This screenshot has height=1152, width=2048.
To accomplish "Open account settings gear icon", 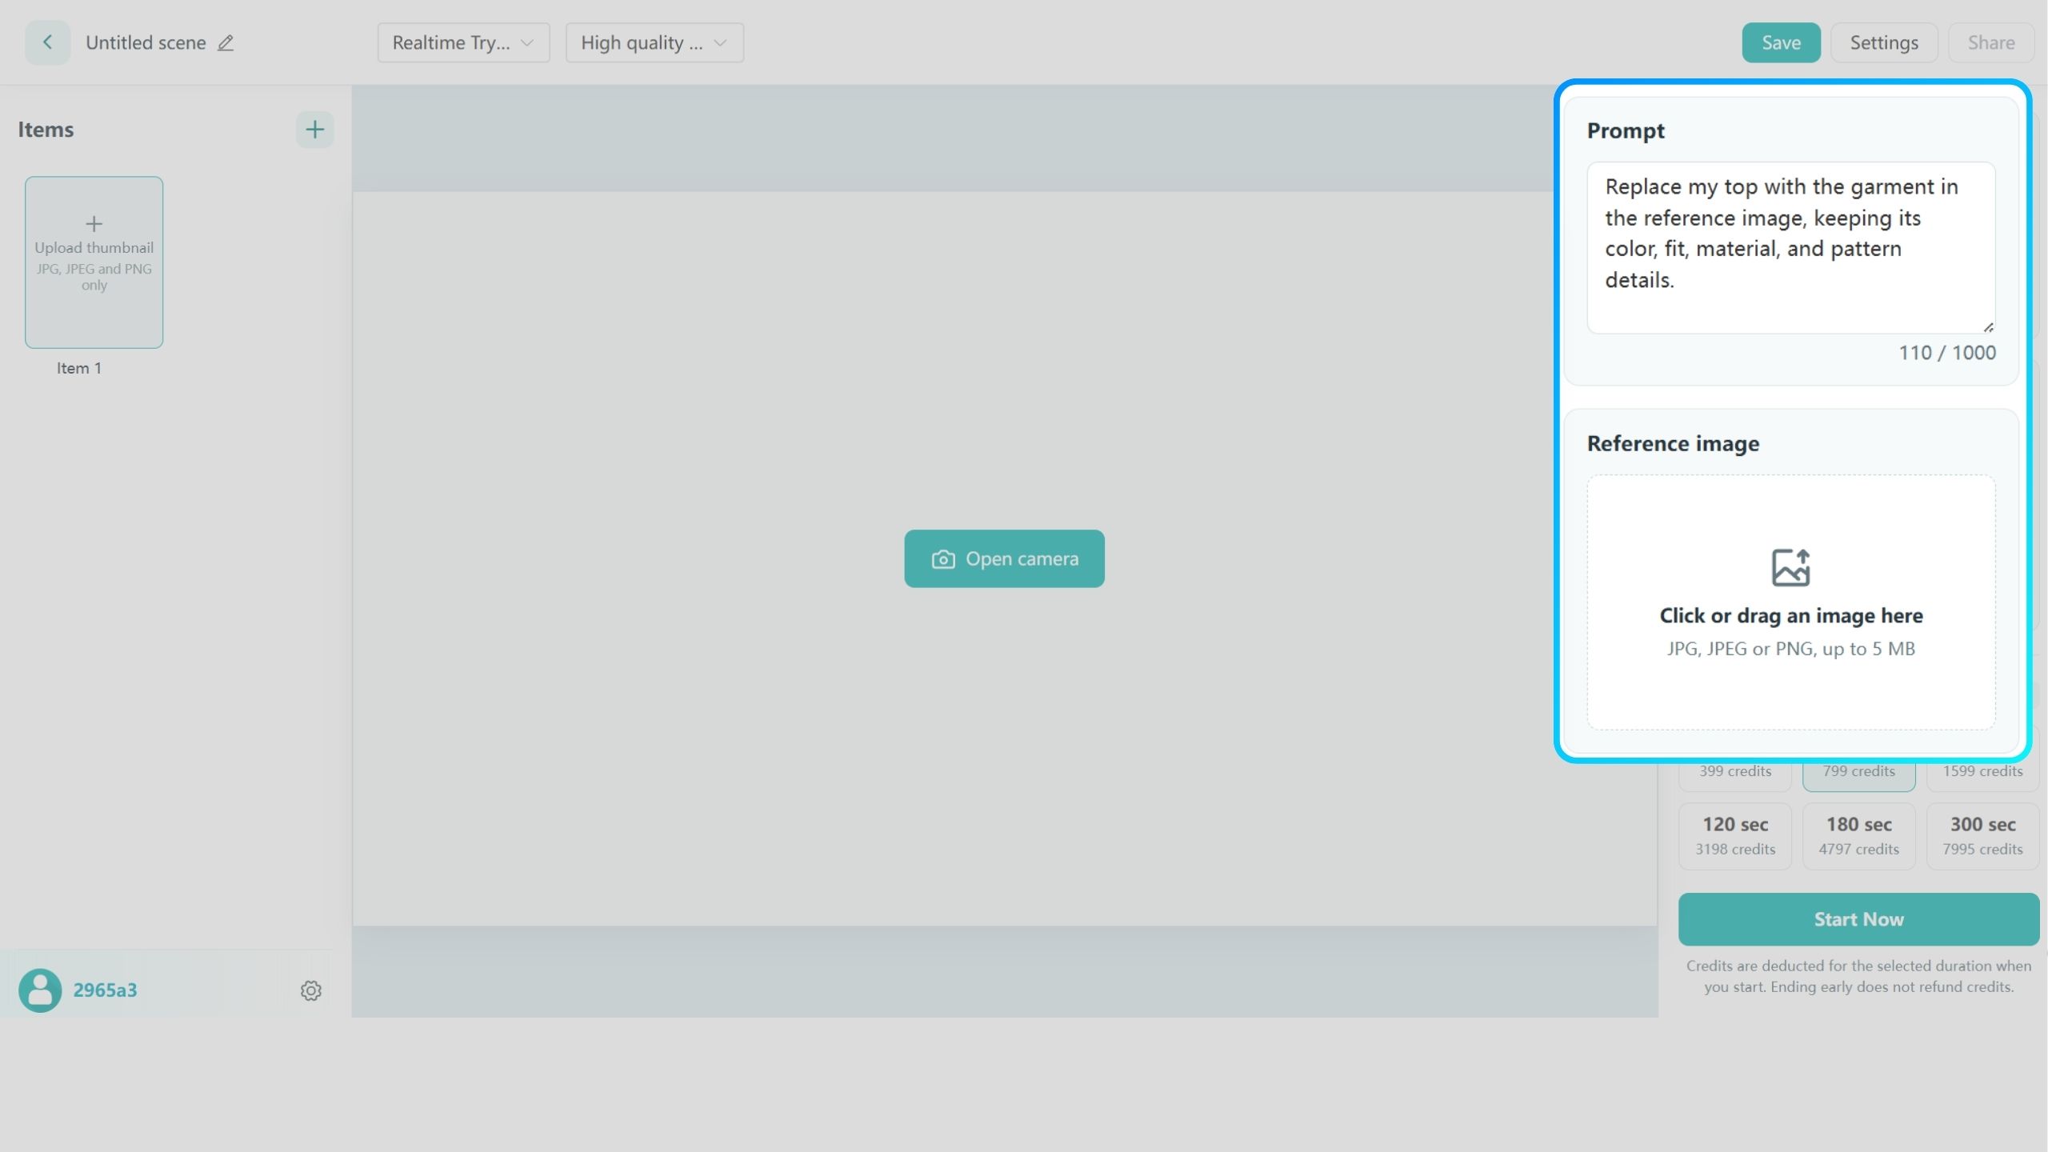I will click(311, 990).
